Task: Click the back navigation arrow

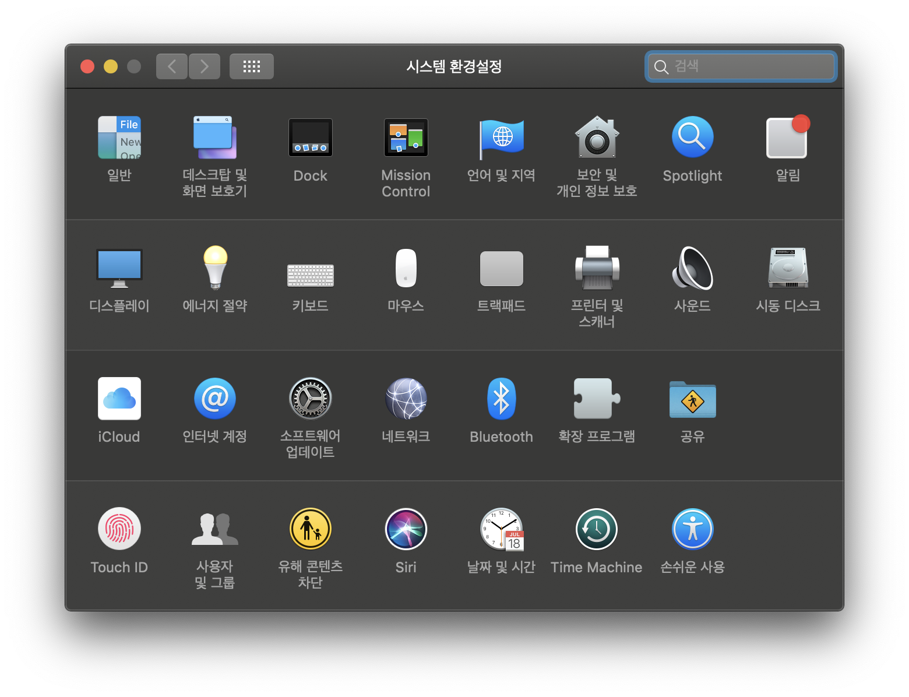Action: [x=172, y=66]
